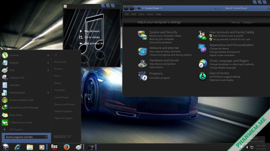Click Play previous list in media player
This screenshot has height=151, width=270.
tap(94, 44)
